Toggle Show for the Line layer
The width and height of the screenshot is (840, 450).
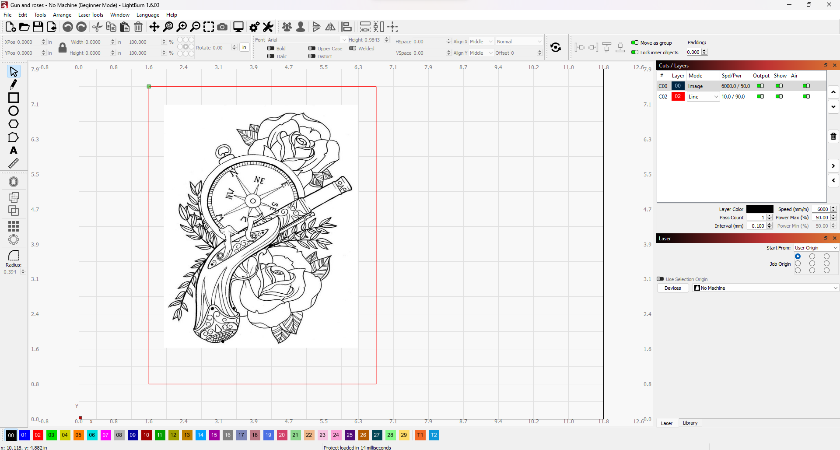[779, 97]
